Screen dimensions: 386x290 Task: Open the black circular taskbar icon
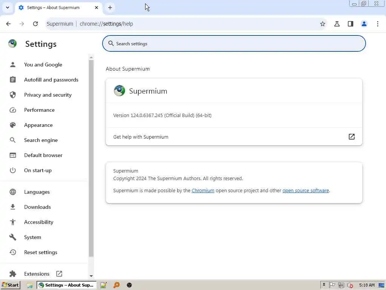tap(129, 285)
